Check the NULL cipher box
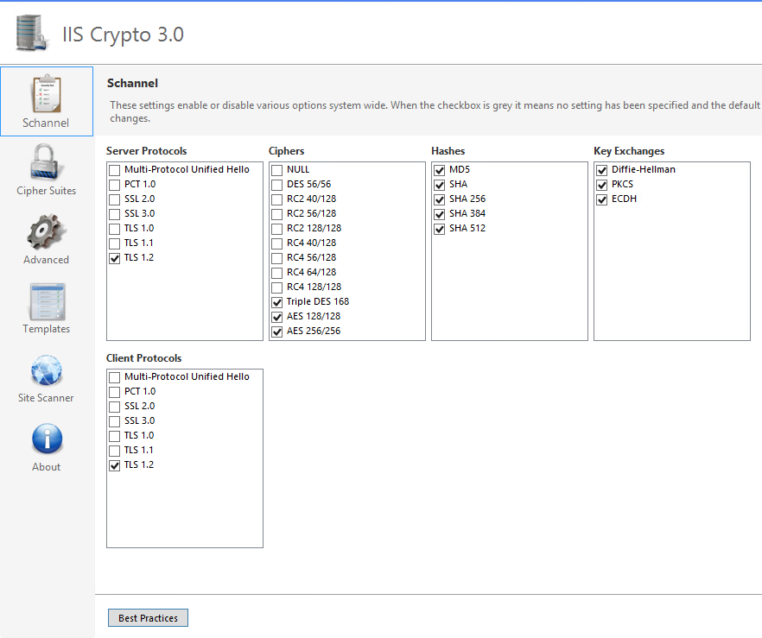 277,170
